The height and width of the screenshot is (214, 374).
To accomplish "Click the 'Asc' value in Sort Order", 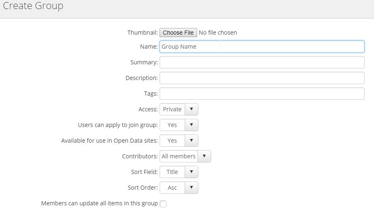I will coord(172,188).
